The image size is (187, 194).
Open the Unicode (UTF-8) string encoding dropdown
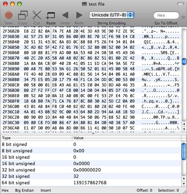[112, 15]
